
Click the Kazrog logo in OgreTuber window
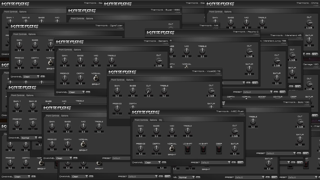click(x=24, y=26)
